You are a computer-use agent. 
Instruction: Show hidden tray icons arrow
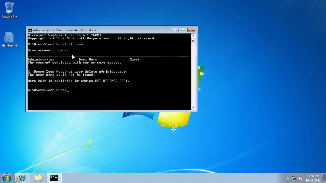pyautogui.click(x=288, y=178)
